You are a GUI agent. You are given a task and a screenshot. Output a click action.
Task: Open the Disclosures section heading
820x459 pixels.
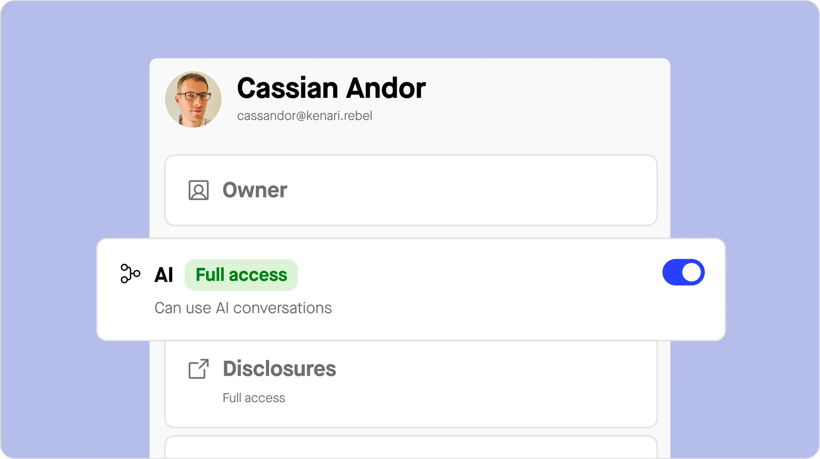[x=279, y=368]
